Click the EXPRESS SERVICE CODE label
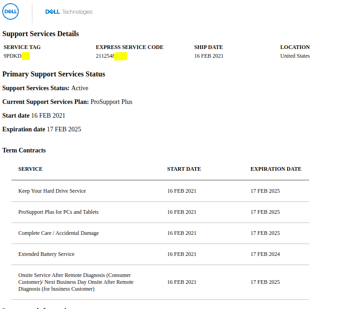The height and width of the screenshot is (309, 338). pyautogui.click(x=130, y=47)
